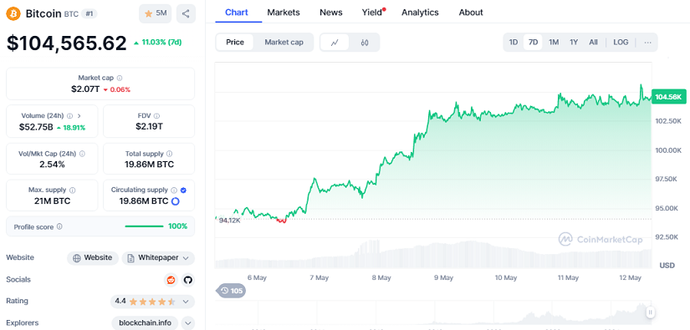Click the $2.07T market cap value

[x=85, y=89]
